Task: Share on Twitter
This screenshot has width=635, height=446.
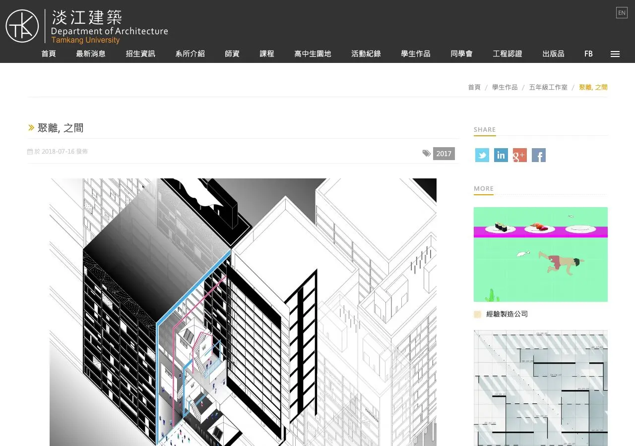Action: click(x=482, y=155)
